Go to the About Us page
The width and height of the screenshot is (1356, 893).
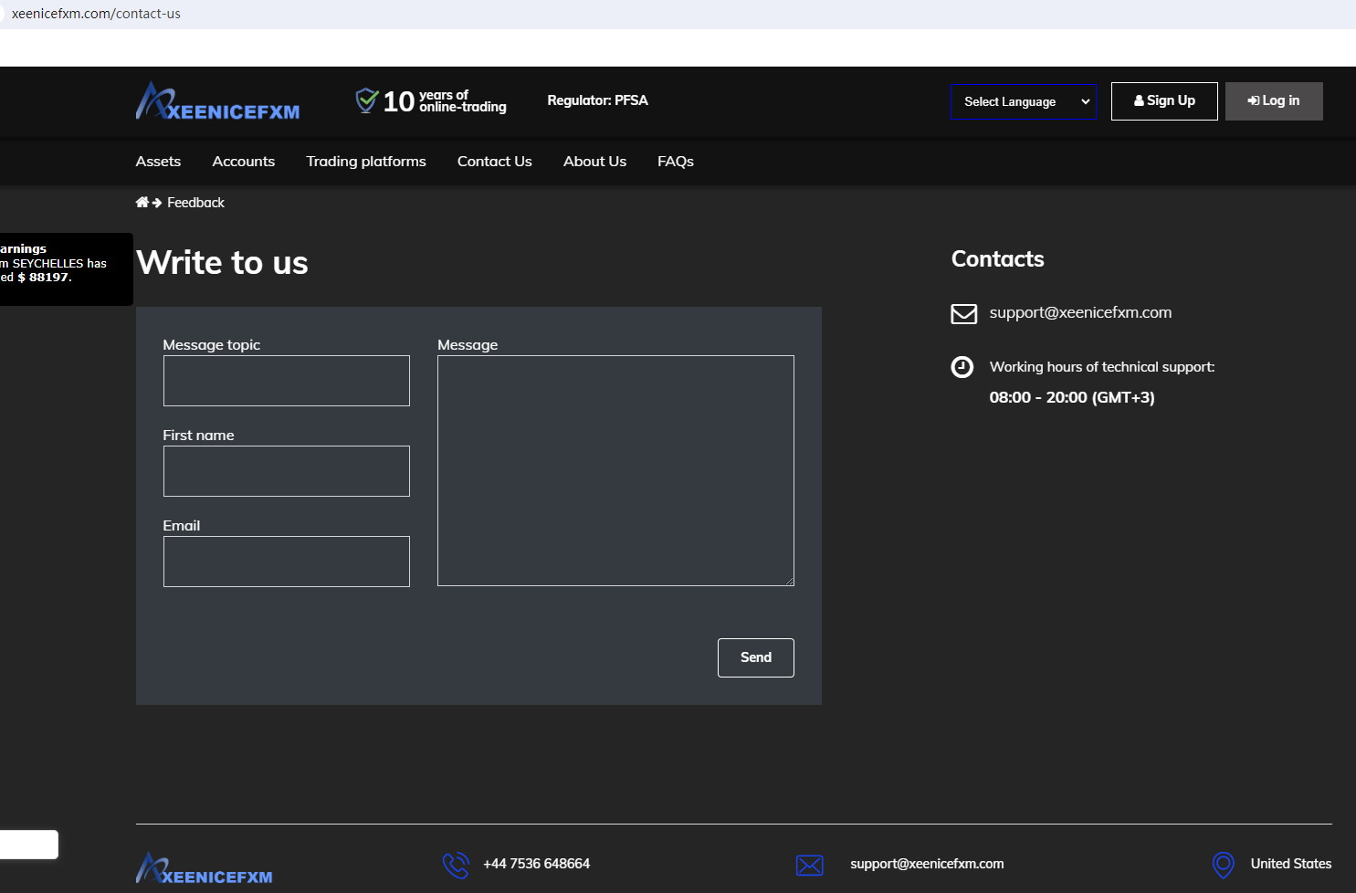594,162
